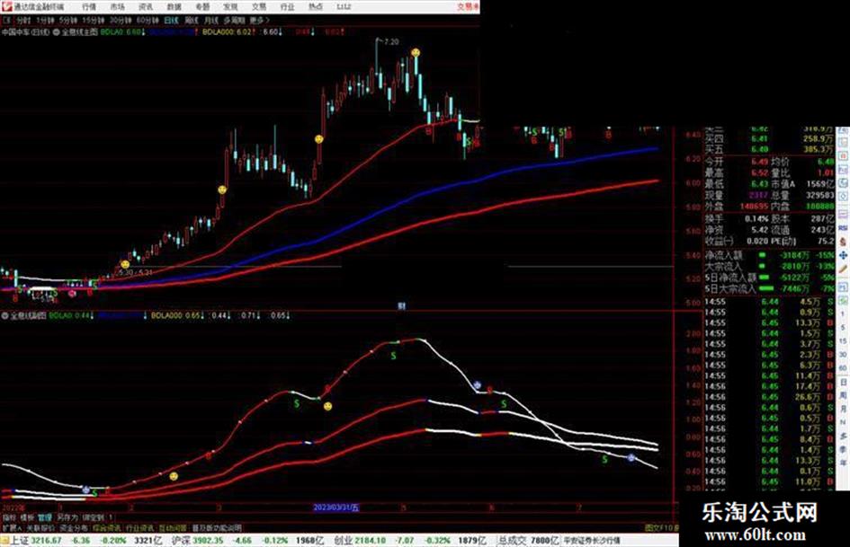Select the 周线 weekly period tab

(192, 21)
